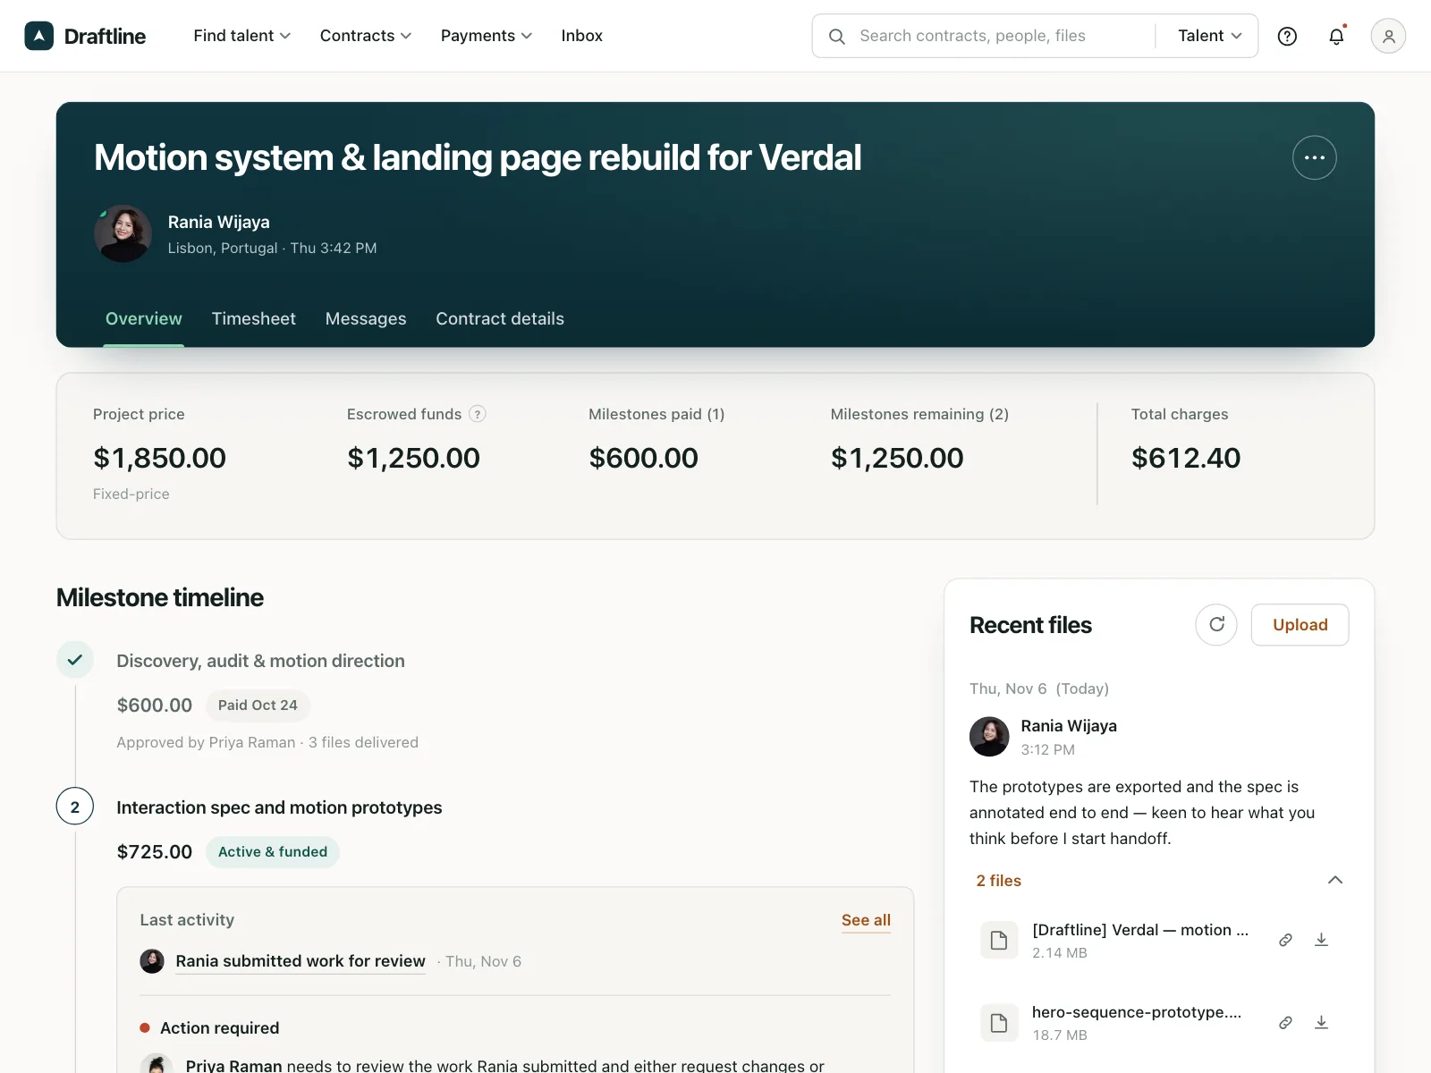
Task: Click Approved by Priya Raman text
Action: (x=206, y=742)
